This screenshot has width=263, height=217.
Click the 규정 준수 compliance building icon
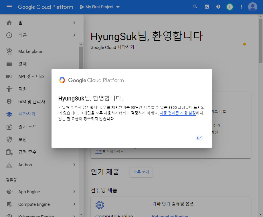pos(9,152)
